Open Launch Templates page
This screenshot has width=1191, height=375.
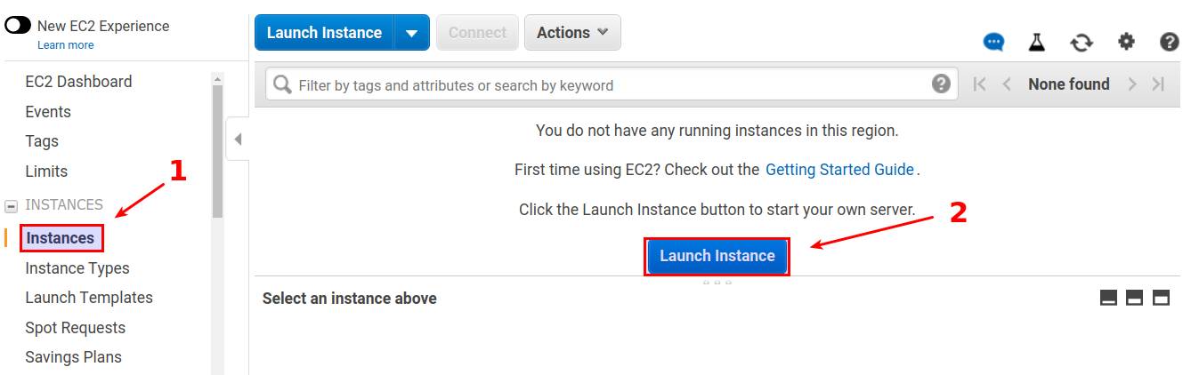coord(89,298)
